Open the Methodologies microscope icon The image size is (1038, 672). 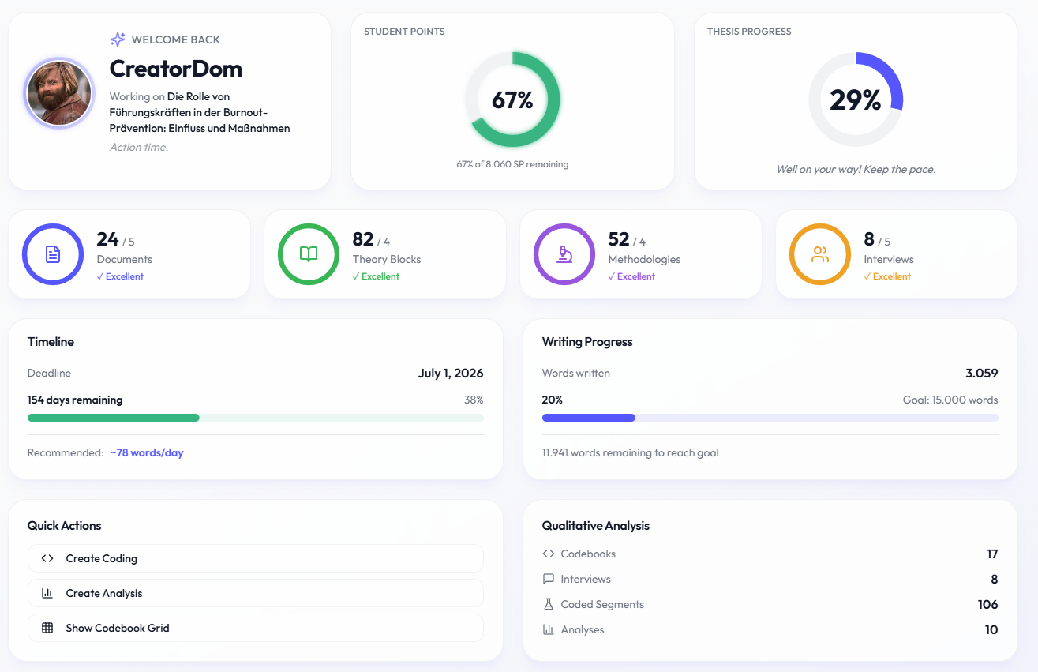tap(564, 254)
